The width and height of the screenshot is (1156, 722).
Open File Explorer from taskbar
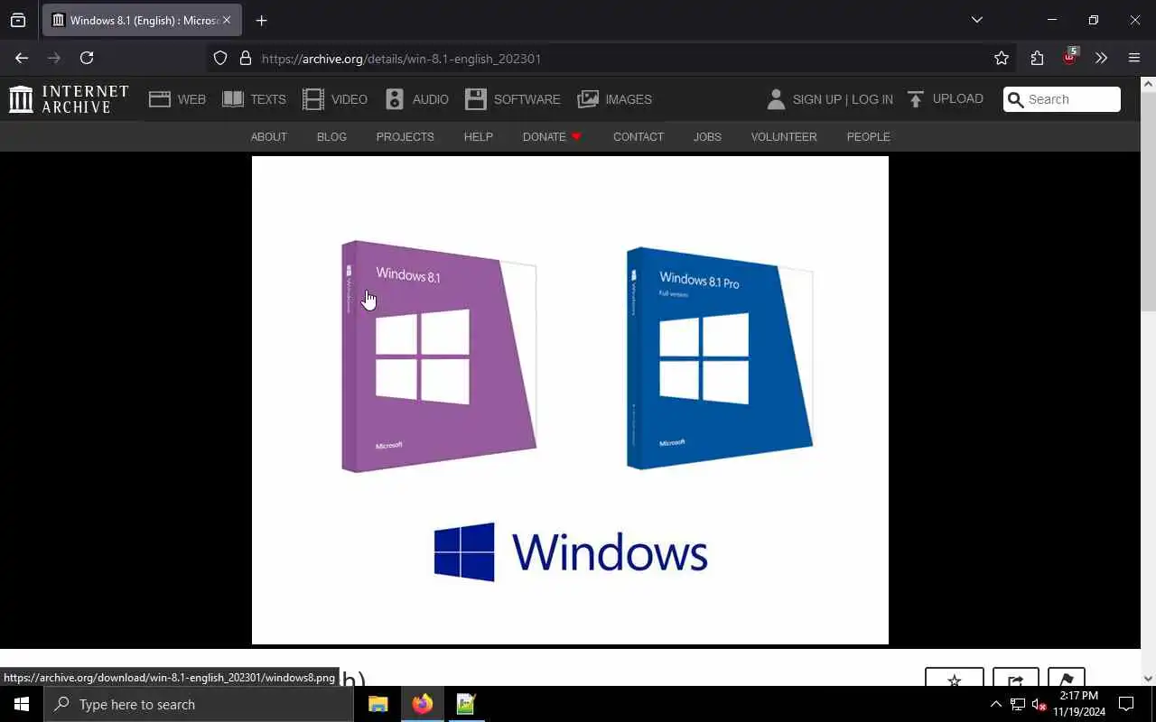[x=378, y=704]
